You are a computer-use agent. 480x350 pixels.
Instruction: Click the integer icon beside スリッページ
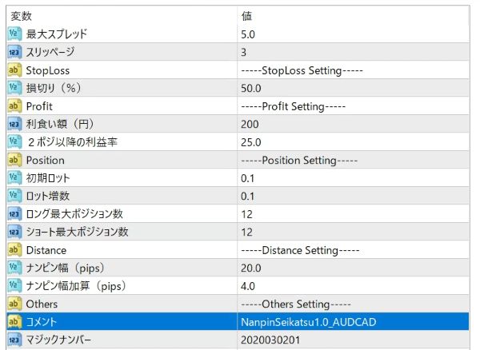coord(14,52)
